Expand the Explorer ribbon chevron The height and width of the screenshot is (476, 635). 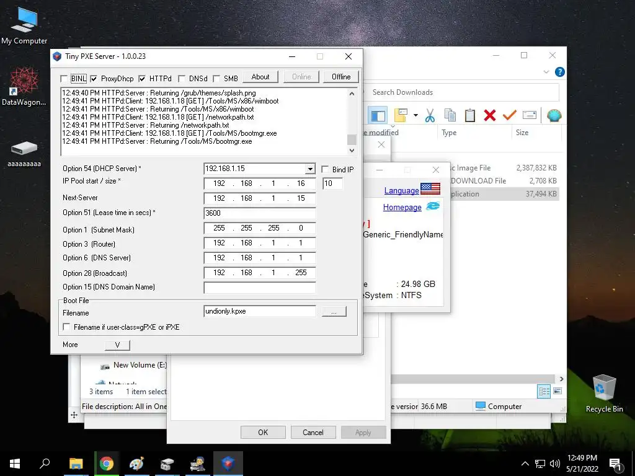tap(546, 72)
